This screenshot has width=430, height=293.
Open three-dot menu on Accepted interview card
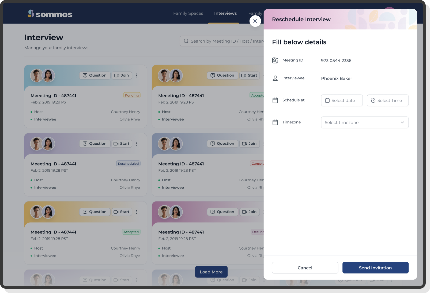tap(136, 212)
